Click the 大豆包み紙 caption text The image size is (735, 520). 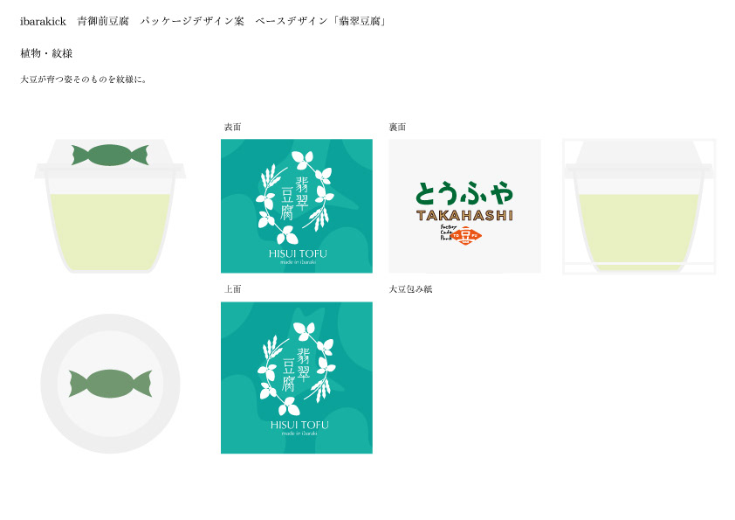coord(410,289)
